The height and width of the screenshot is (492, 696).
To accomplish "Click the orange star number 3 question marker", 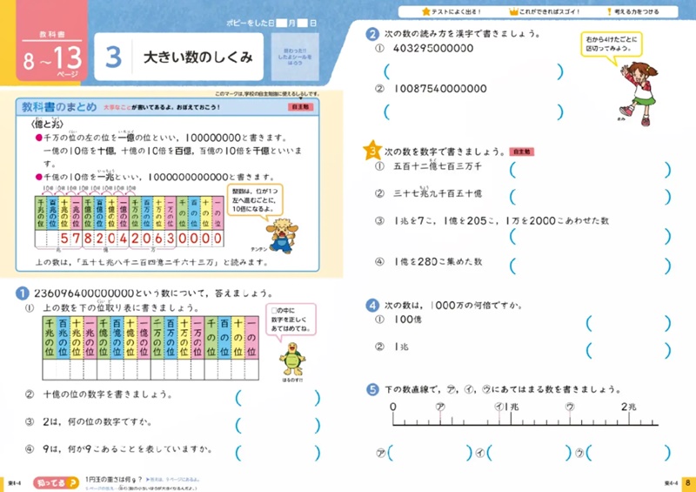I will click(x=372, y=151).
